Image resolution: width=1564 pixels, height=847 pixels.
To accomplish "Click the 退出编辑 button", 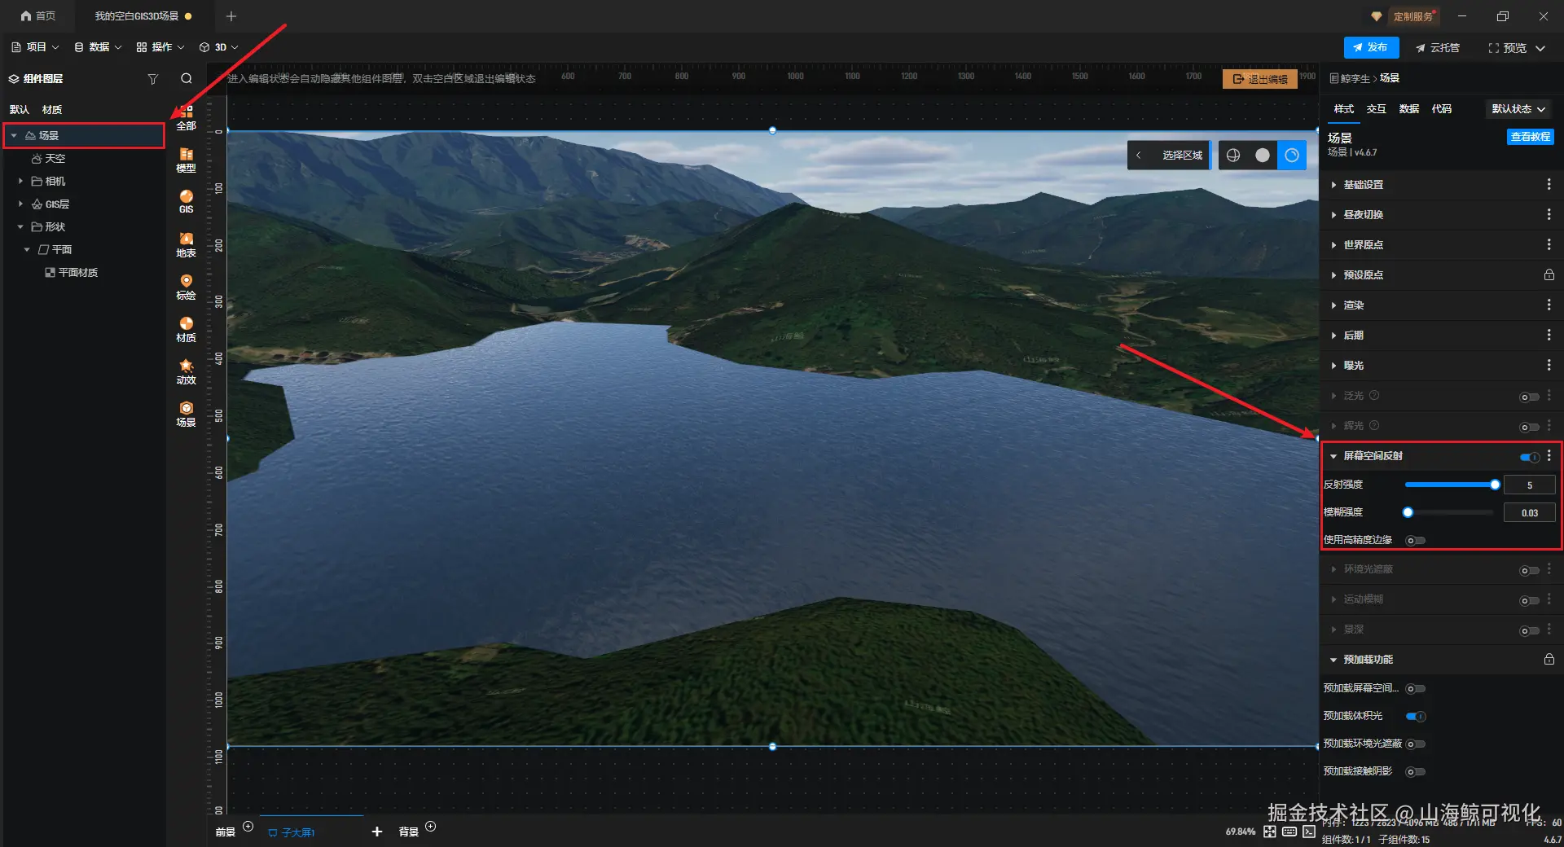I will tap(1260, 79).
